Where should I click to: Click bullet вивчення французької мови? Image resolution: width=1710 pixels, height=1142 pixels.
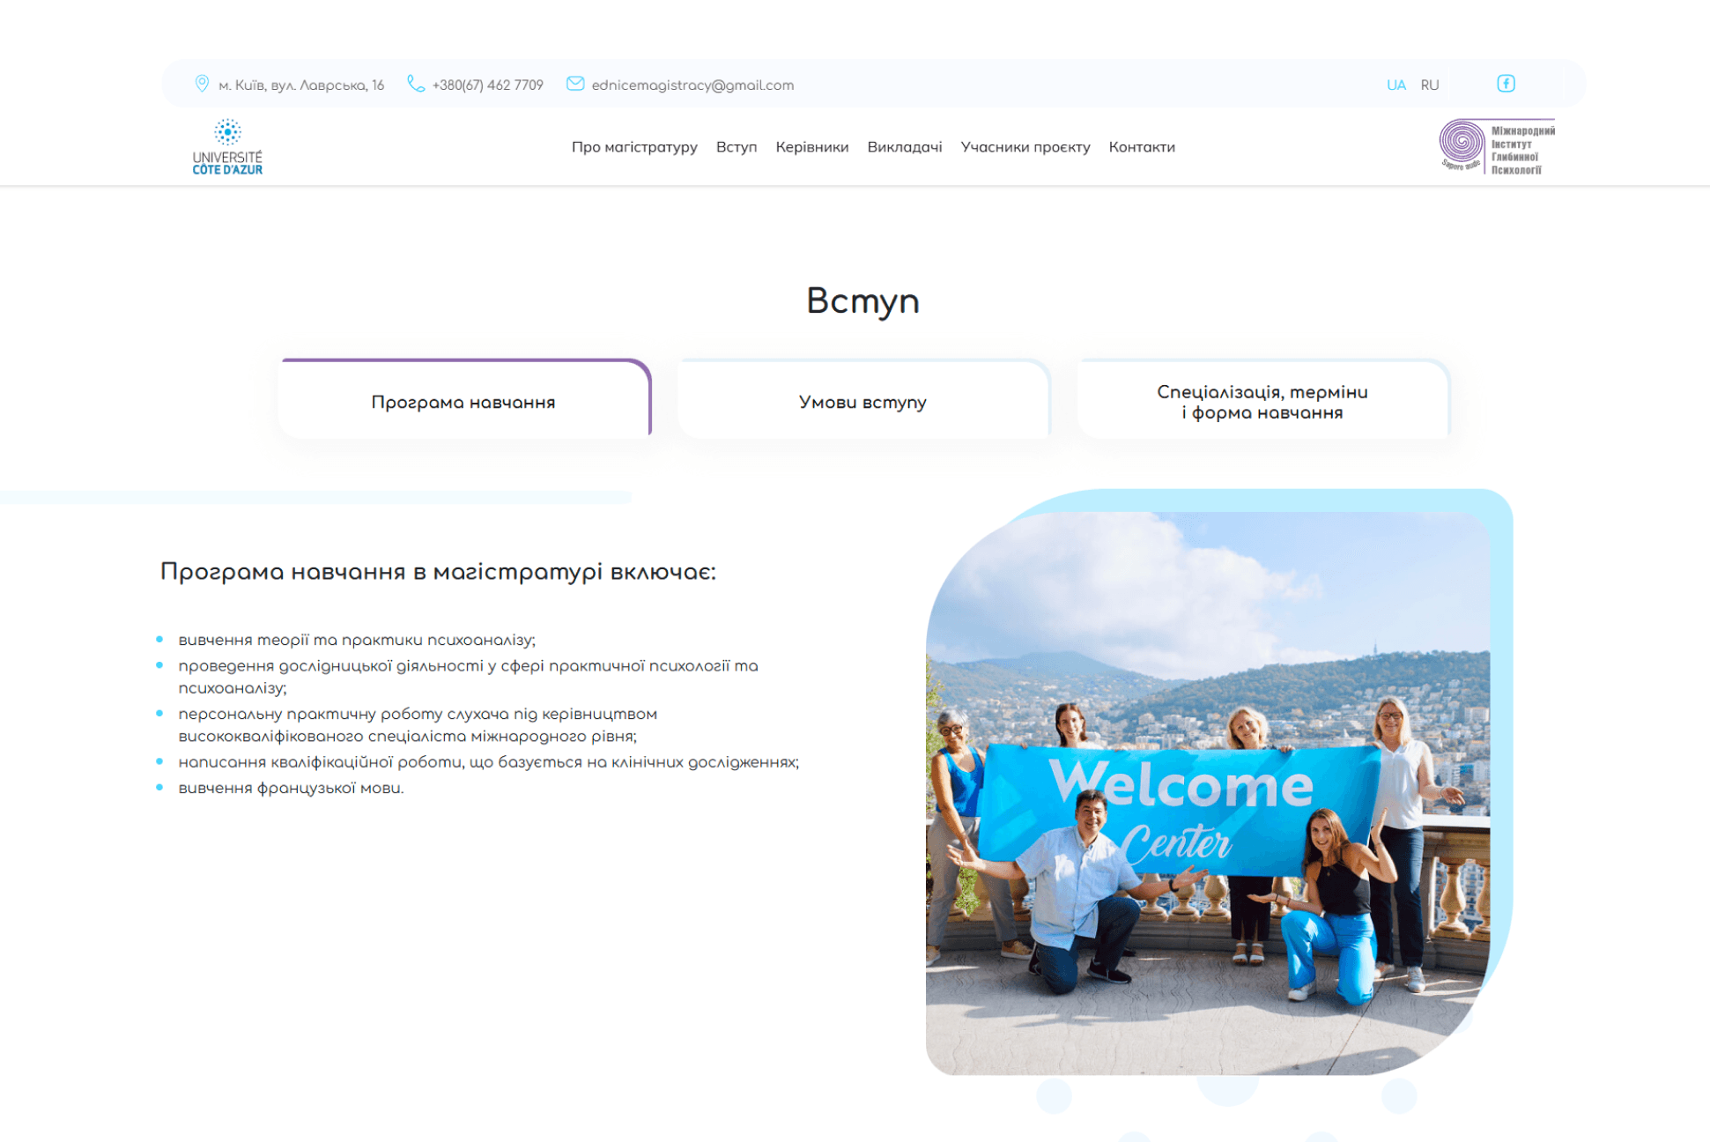click(x=291, y=788)
